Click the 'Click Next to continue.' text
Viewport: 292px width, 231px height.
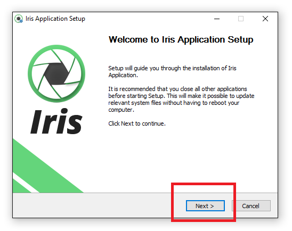[x=137, y=123]
